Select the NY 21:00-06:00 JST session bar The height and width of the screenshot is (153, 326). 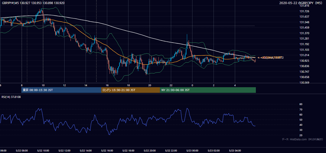[x=208, y=90]
